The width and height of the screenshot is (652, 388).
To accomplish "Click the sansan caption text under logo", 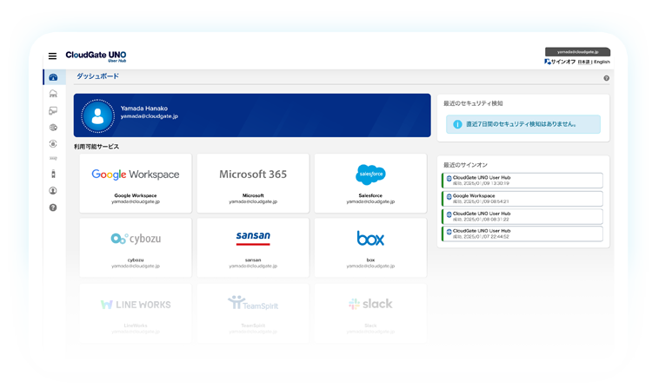I will tap(253, 260).
